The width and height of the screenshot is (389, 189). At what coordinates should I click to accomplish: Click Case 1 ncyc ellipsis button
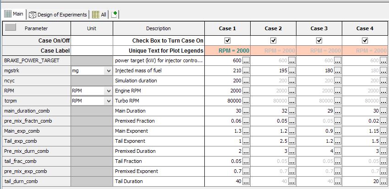246,81
